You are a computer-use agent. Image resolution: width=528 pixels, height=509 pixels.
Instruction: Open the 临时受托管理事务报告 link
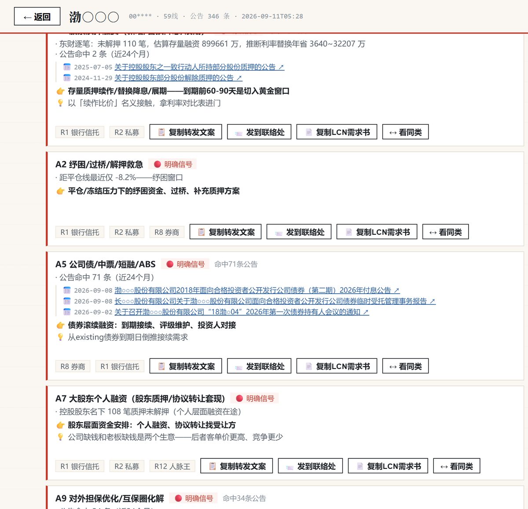(275, 301)
